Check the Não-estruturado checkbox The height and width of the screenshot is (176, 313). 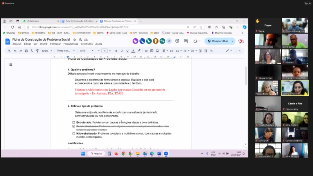pyautogui.click(x=74, y=133)
